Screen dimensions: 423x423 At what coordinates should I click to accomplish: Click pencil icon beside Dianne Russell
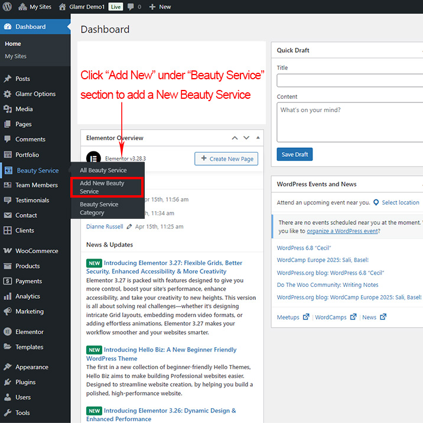pyautogui.click(x=129, y=227)
